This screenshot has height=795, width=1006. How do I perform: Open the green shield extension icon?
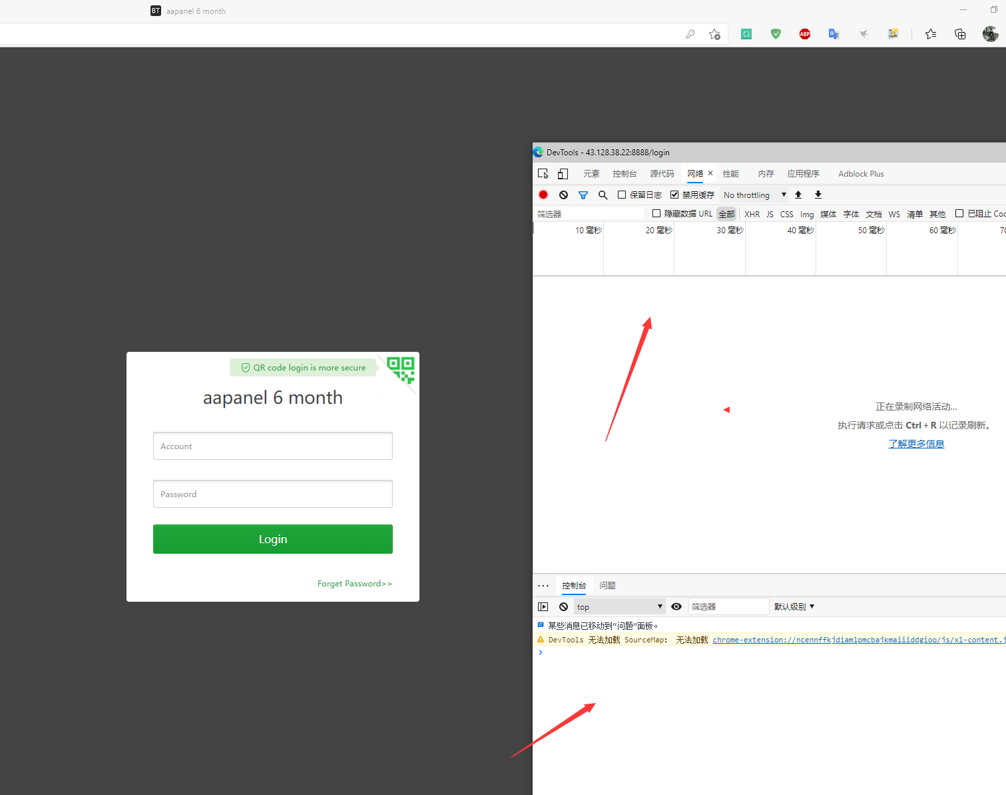776,34
